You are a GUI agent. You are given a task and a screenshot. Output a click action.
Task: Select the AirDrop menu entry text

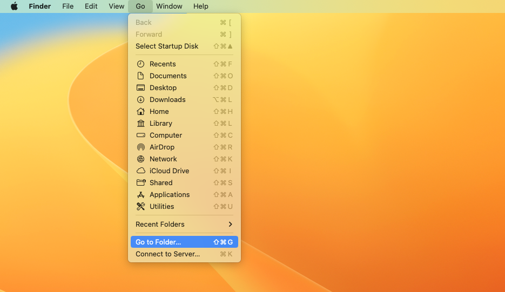(162, 147)
